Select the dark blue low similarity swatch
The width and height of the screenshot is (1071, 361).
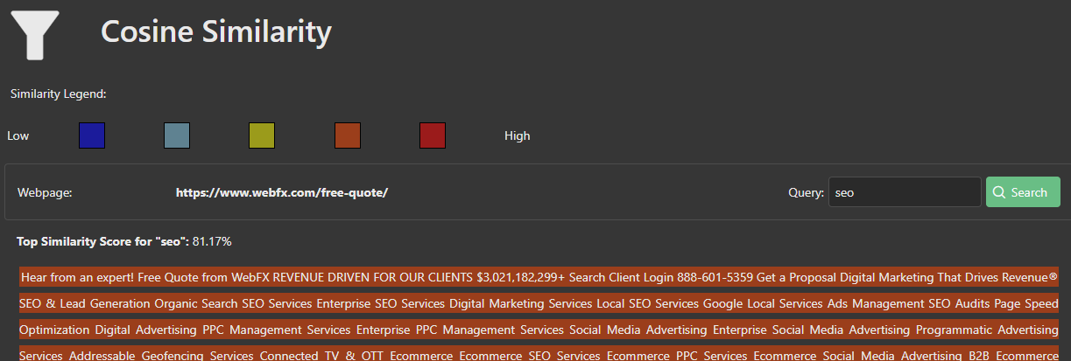(x=92, y=135)
